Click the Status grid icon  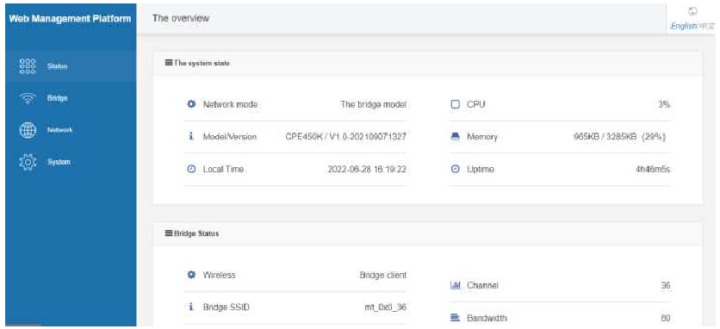click(28, 66)
